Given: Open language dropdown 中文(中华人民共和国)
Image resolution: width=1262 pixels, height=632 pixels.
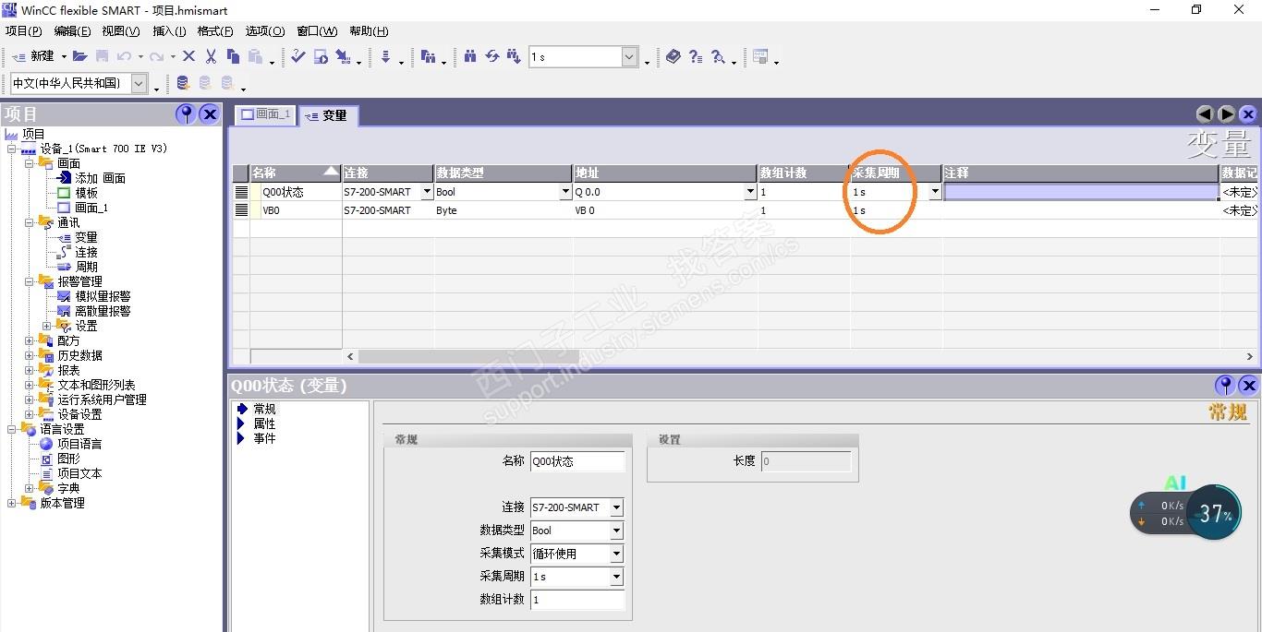Looking at the screenshot, I should click(139, 83).
